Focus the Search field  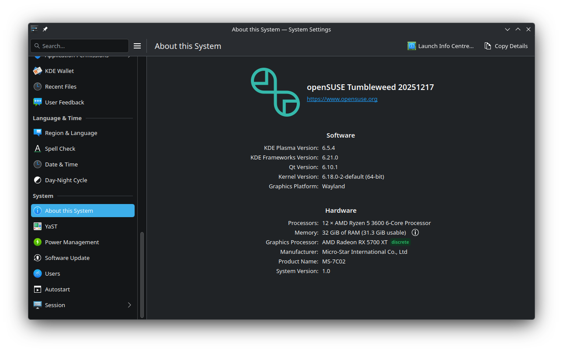pos(80,46)
